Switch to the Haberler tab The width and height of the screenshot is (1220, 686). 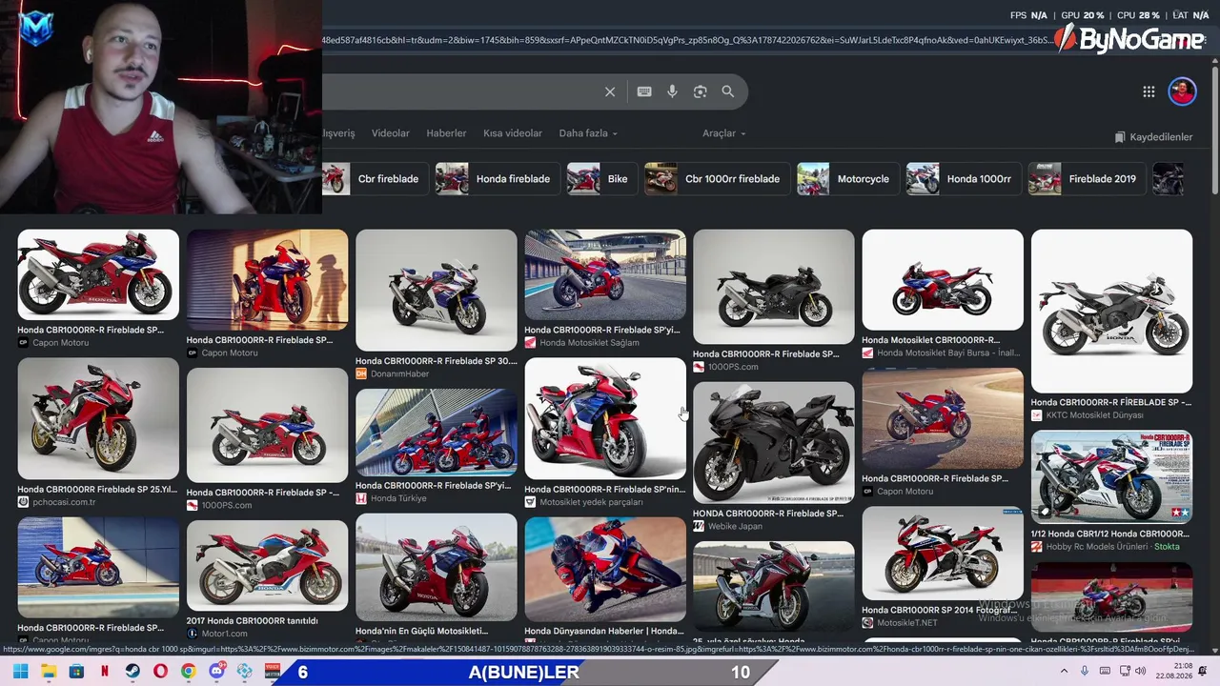coord(446,133)
